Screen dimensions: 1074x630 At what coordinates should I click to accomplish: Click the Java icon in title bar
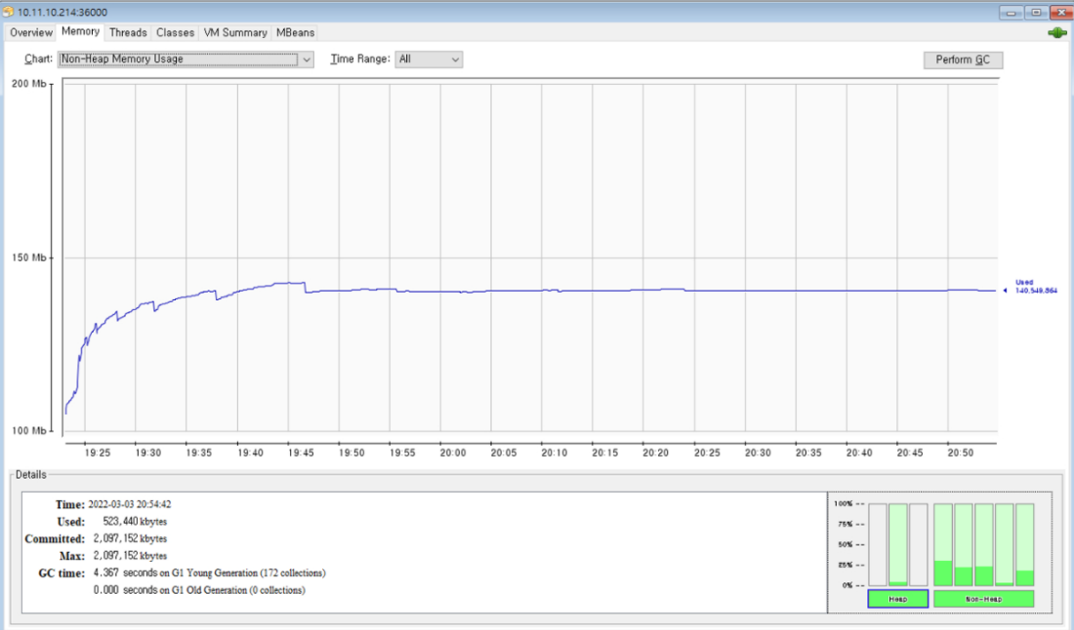9,12
